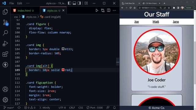The width and height of the screenshot is (196, 110).
Task: Click the 127.0.0.1:5500 address bar
Action: [x=149, y=8]
